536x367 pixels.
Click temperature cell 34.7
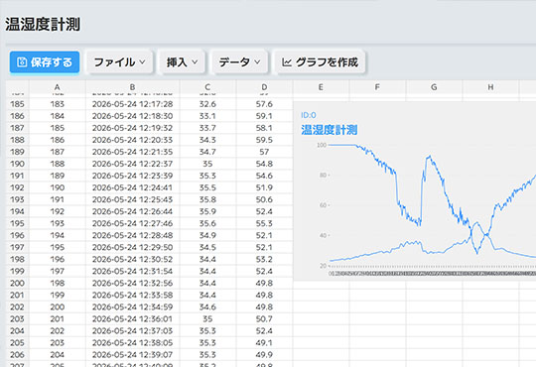click(x=207, y=152)
